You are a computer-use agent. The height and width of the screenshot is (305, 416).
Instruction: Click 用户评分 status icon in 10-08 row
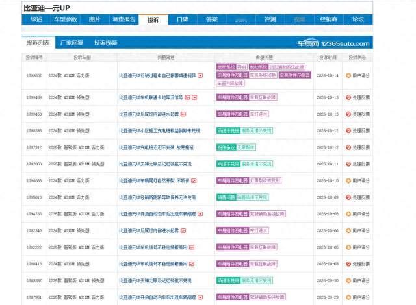click(x=348, y=214)
